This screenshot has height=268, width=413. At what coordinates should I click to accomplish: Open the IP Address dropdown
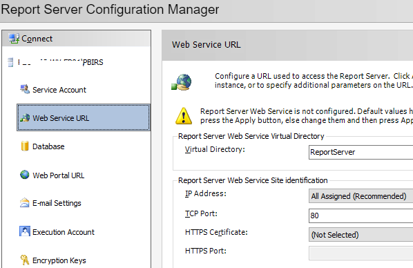361,196
